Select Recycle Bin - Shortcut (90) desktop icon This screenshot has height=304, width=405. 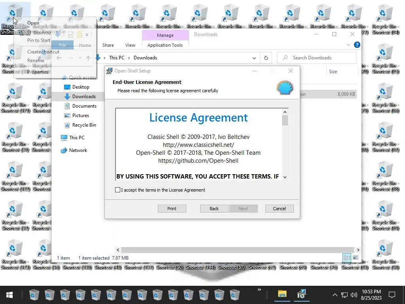[385, 255]
